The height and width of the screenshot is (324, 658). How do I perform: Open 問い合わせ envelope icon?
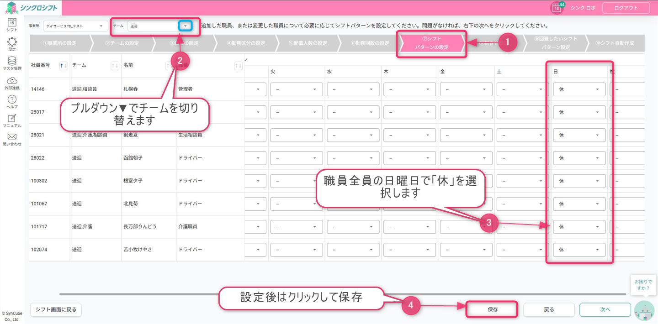click(x=12, y=139)
